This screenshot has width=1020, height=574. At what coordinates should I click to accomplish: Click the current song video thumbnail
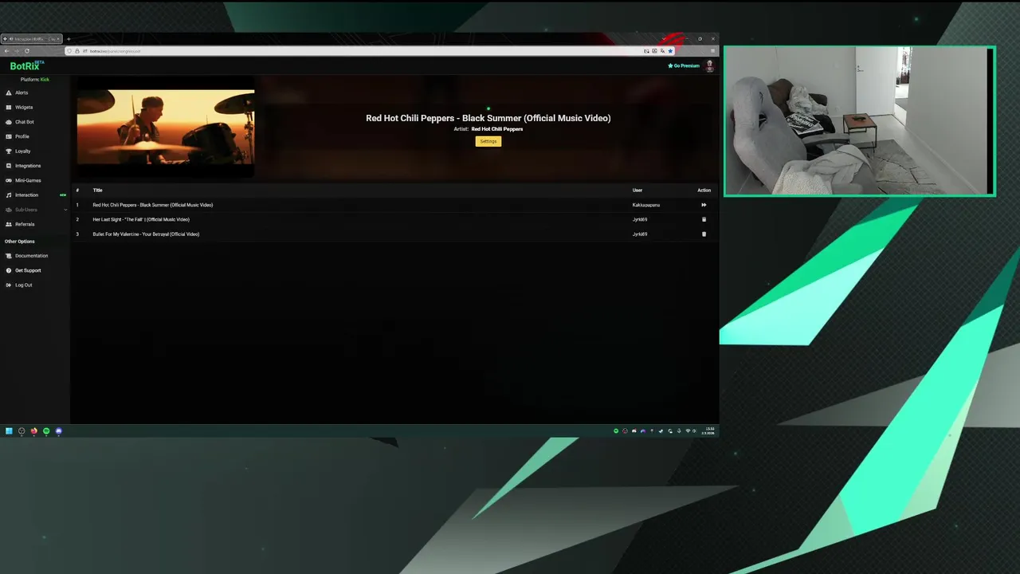point(166,128)
